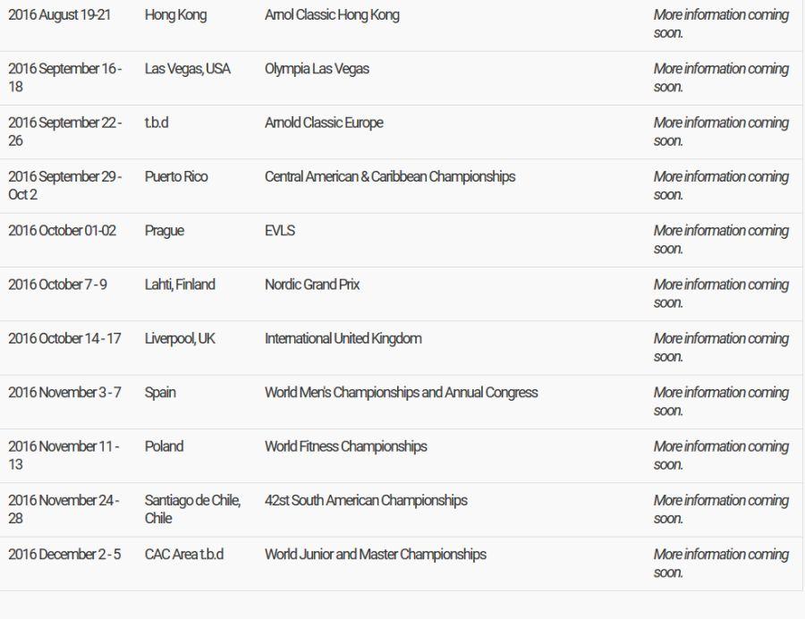Select the Olympia Las Vegas event text
Screen dimensions: 805x619
317,69
